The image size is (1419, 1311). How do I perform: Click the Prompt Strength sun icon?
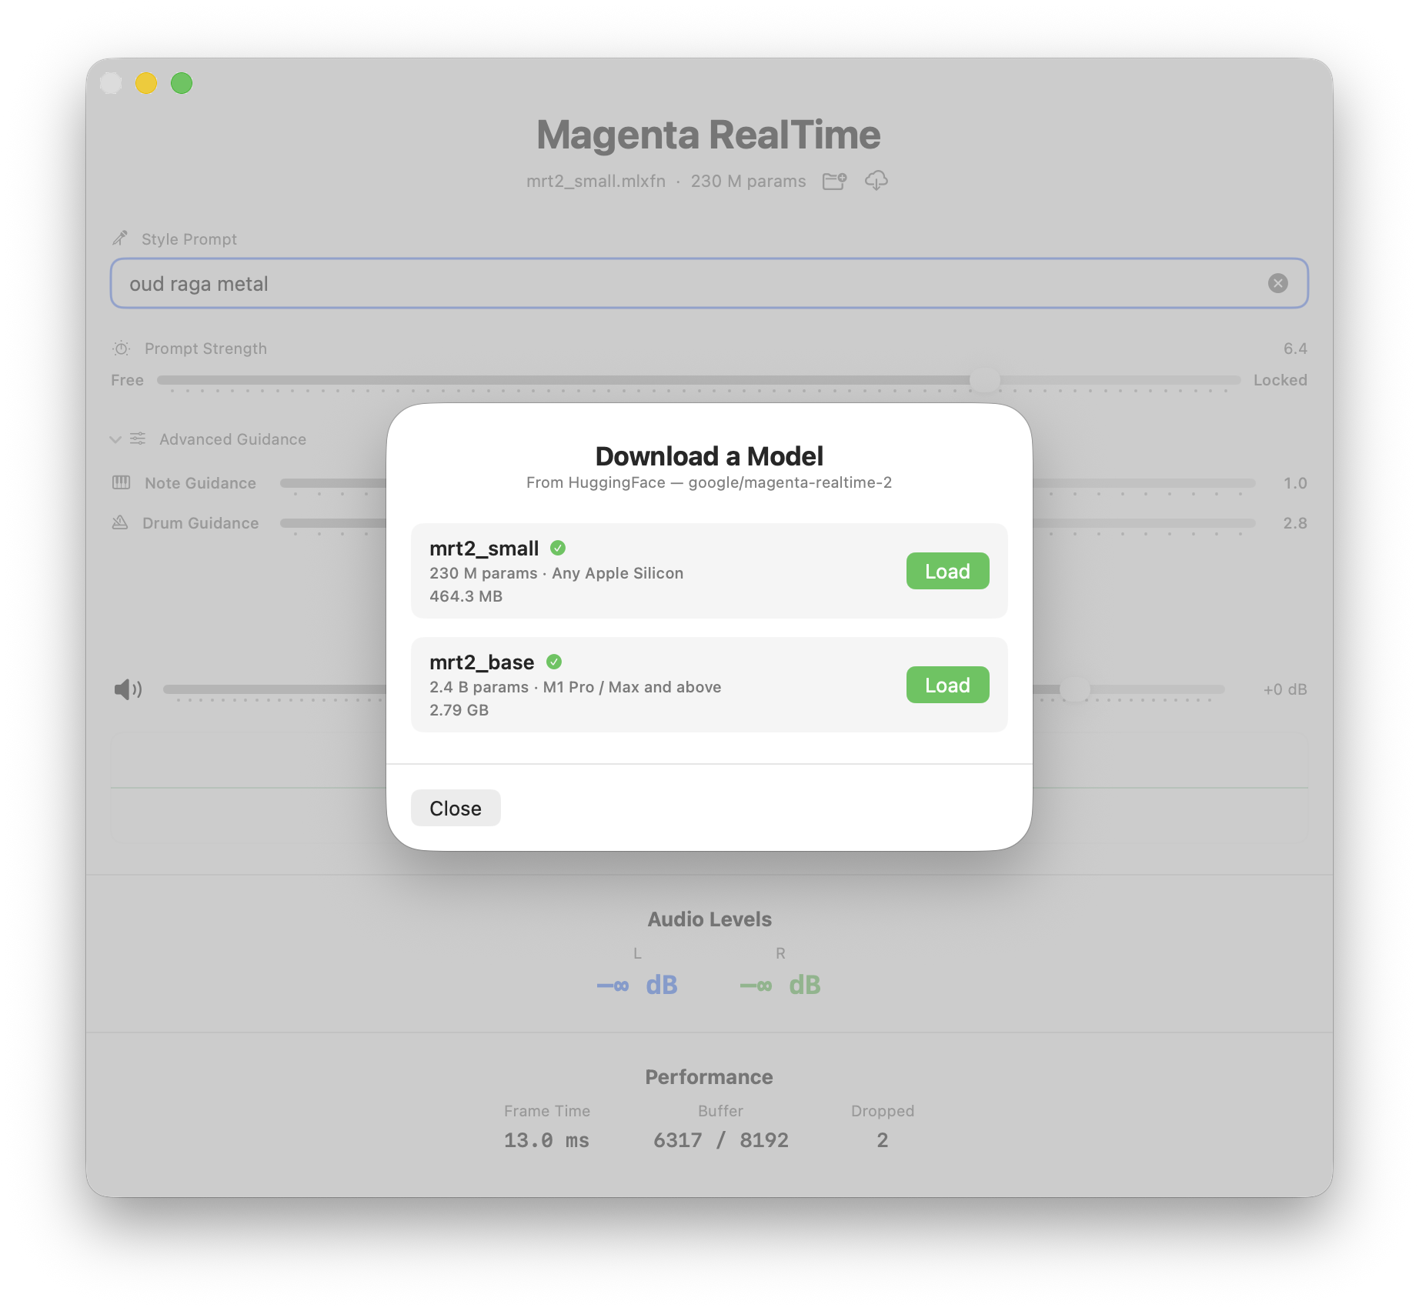(122, 349)
